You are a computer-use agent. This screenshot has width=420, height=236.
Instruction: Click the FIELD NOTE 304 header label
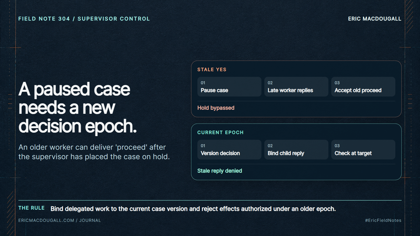(x=84, y=19)
